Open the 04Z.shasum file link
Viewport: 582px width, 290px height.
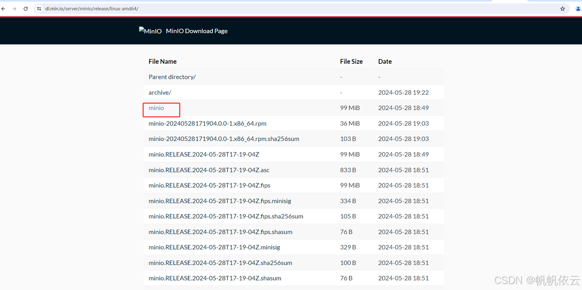click(x=215, y=278)
